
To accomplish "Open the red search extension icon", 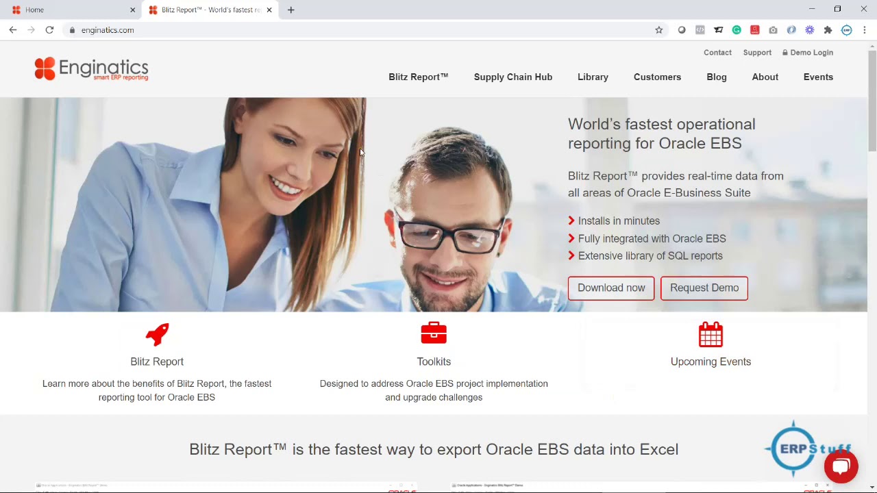I will coord(755,30).
